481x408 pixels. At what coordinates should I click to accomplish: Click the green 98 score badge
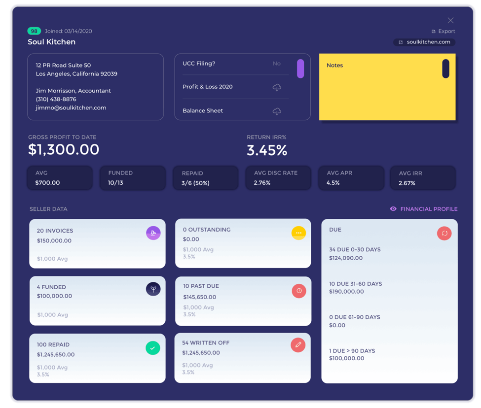(x=34, y=31)
